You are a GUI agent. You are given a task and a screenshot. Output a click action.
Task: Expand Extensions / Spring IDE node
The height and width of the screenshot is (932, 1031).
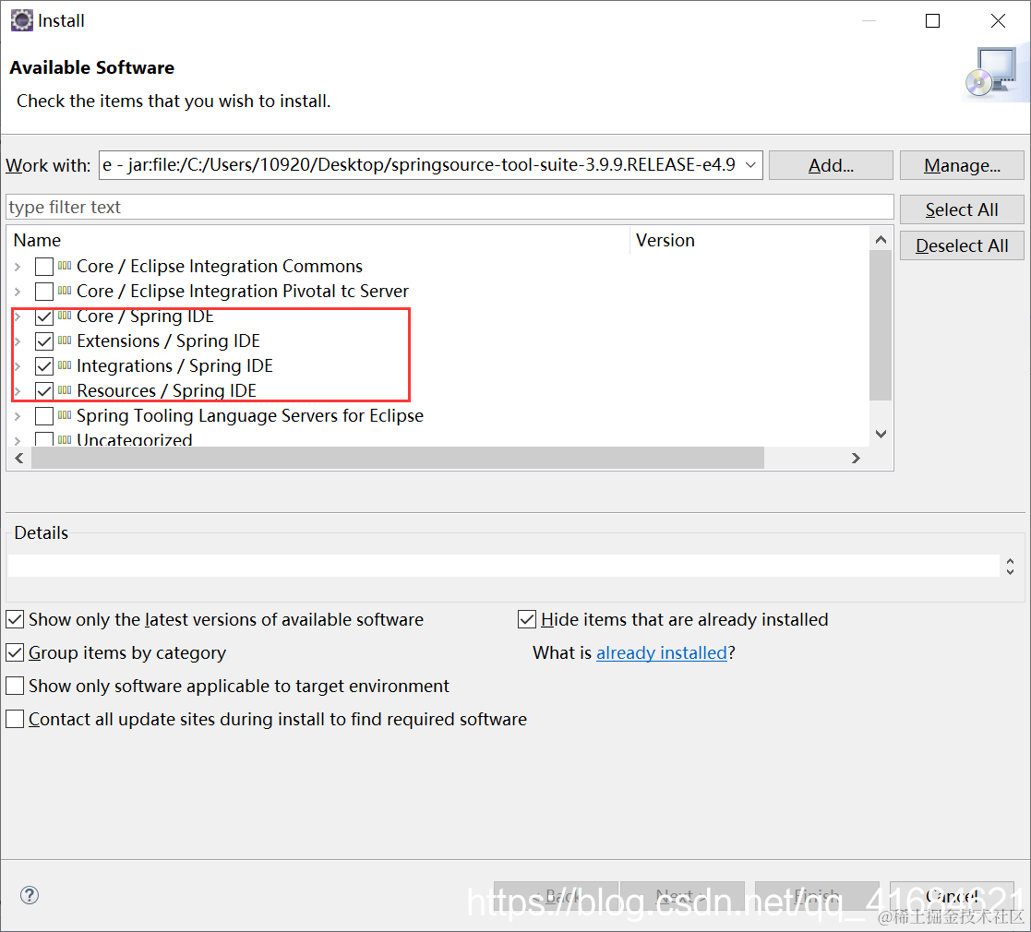pos(18,341)
